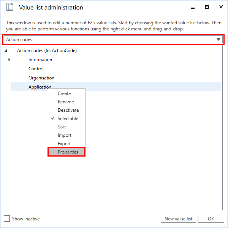Select Rename in the context menu
Image resolution: width=228 pixels, height=228 pixels.
coord(66,102)
